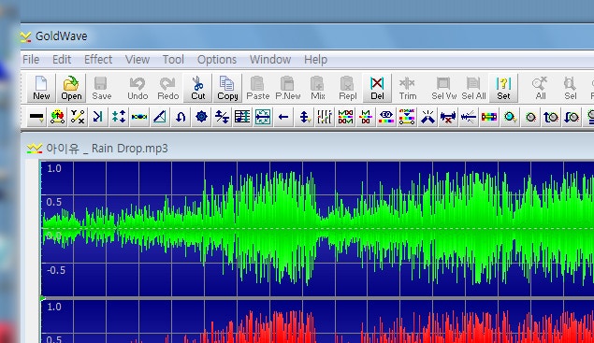Click the Open file toolbar button
The image size is (594, 343).
coord(71,88)
